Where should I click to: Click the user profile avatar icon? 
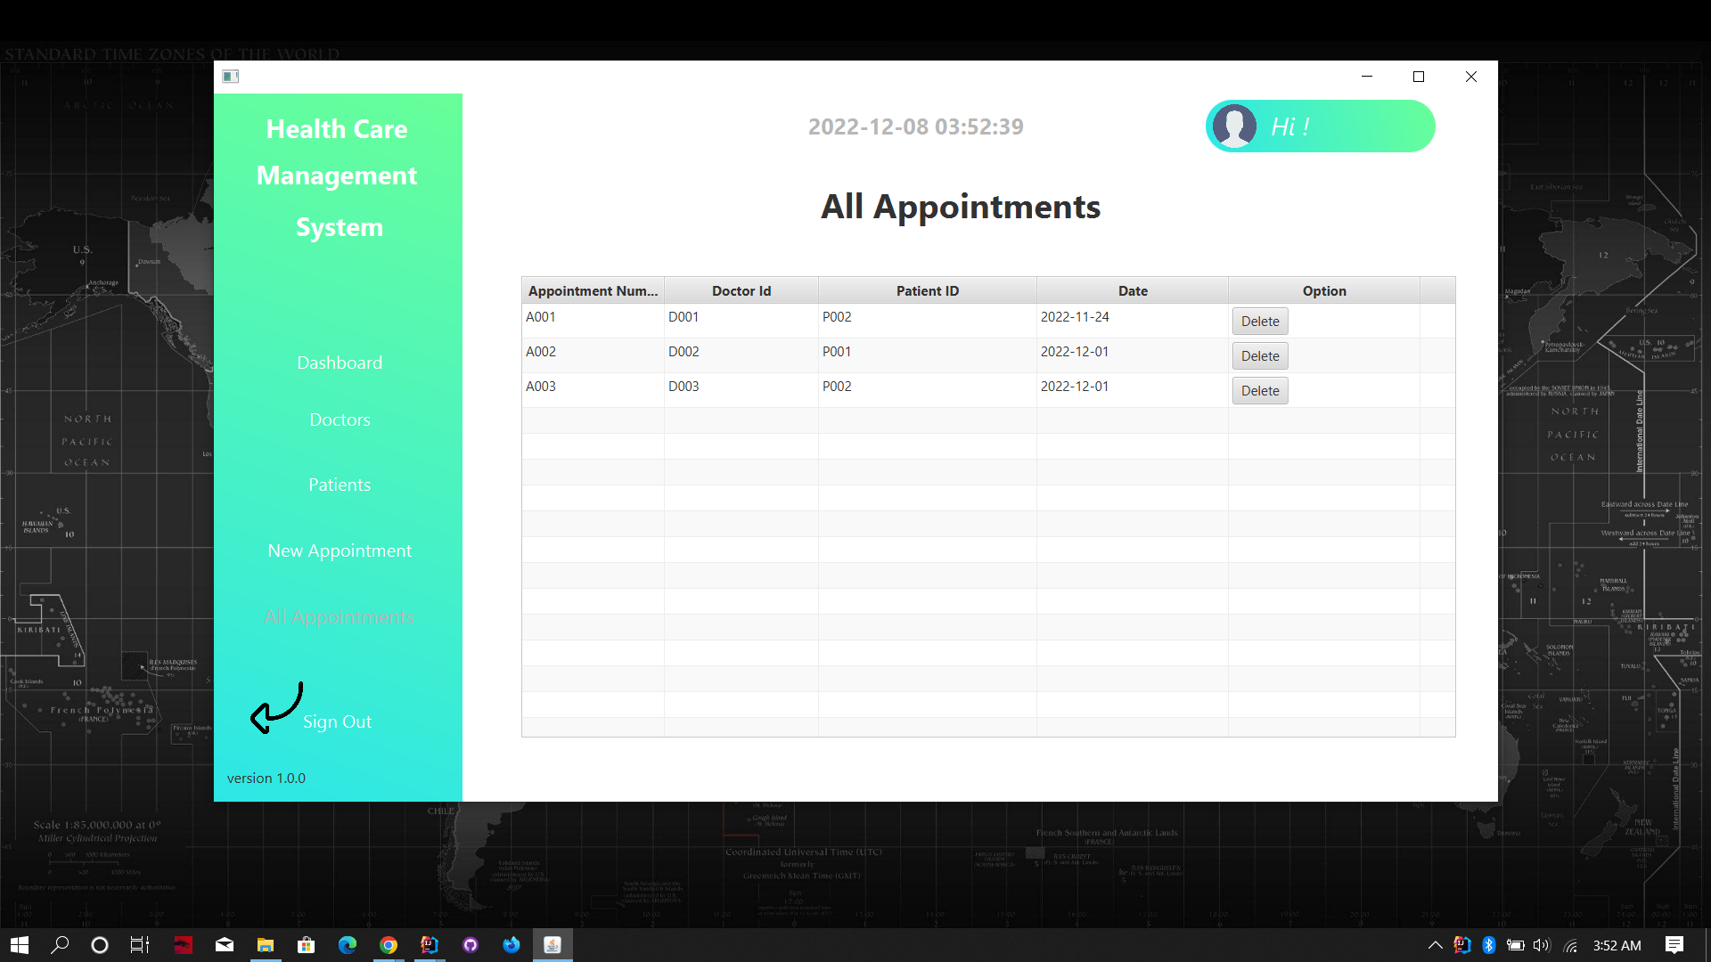(1234, 126)
